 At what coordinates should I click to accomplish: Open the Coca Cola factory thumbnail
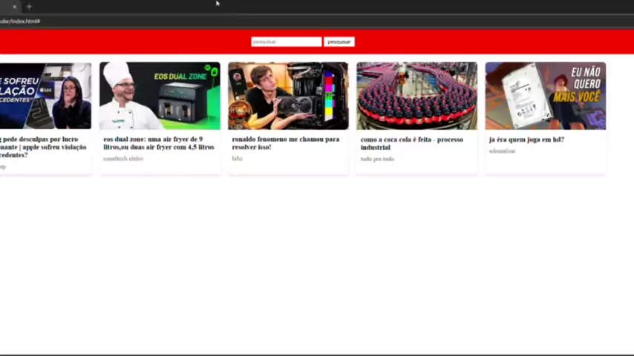point(416,96)
